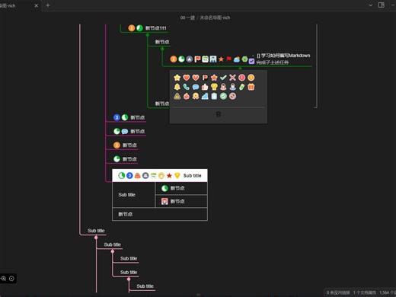Pick the orange pentagon star icon
This screenshot has height=297, width=396.
point(214,78)
